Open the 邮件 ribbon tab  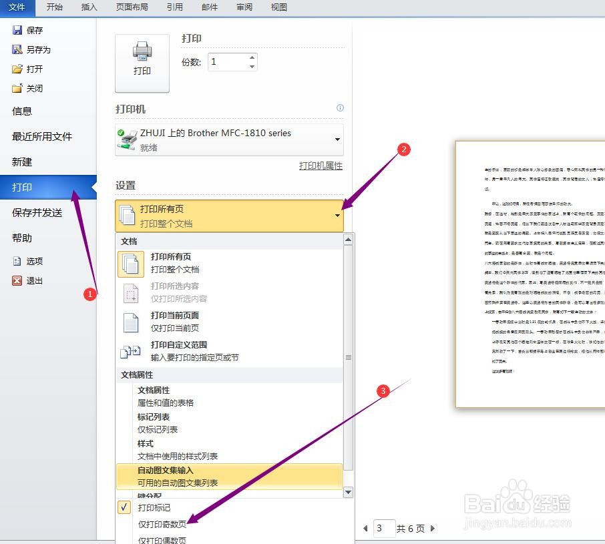click(209, 8)
